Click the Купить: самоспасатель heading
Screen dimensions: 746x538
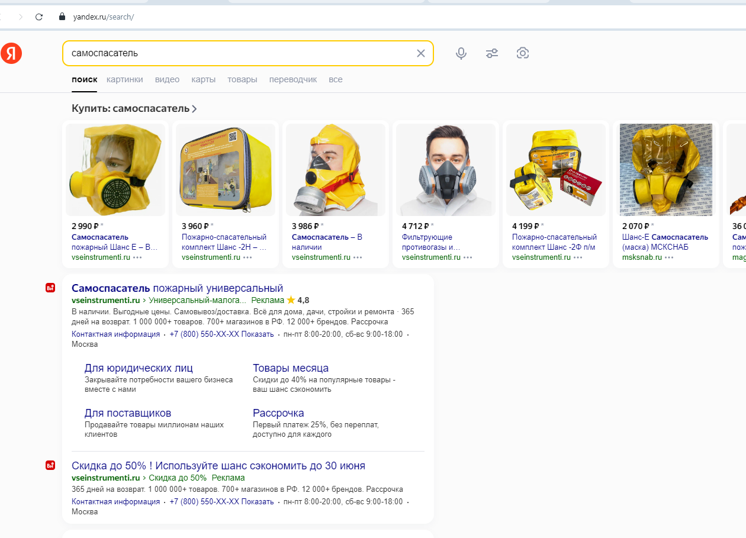pyautogui.click(x=130, y=109)
